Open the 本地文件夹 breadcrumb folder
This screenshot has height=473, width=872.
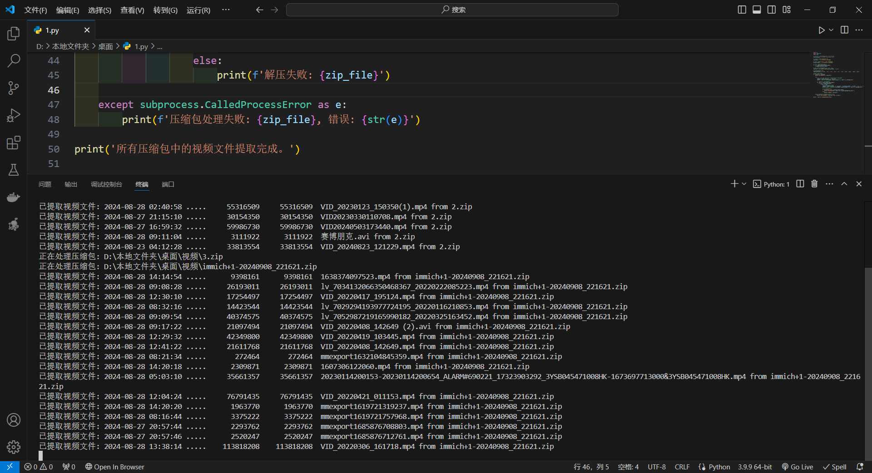click(x=70, y=46)
